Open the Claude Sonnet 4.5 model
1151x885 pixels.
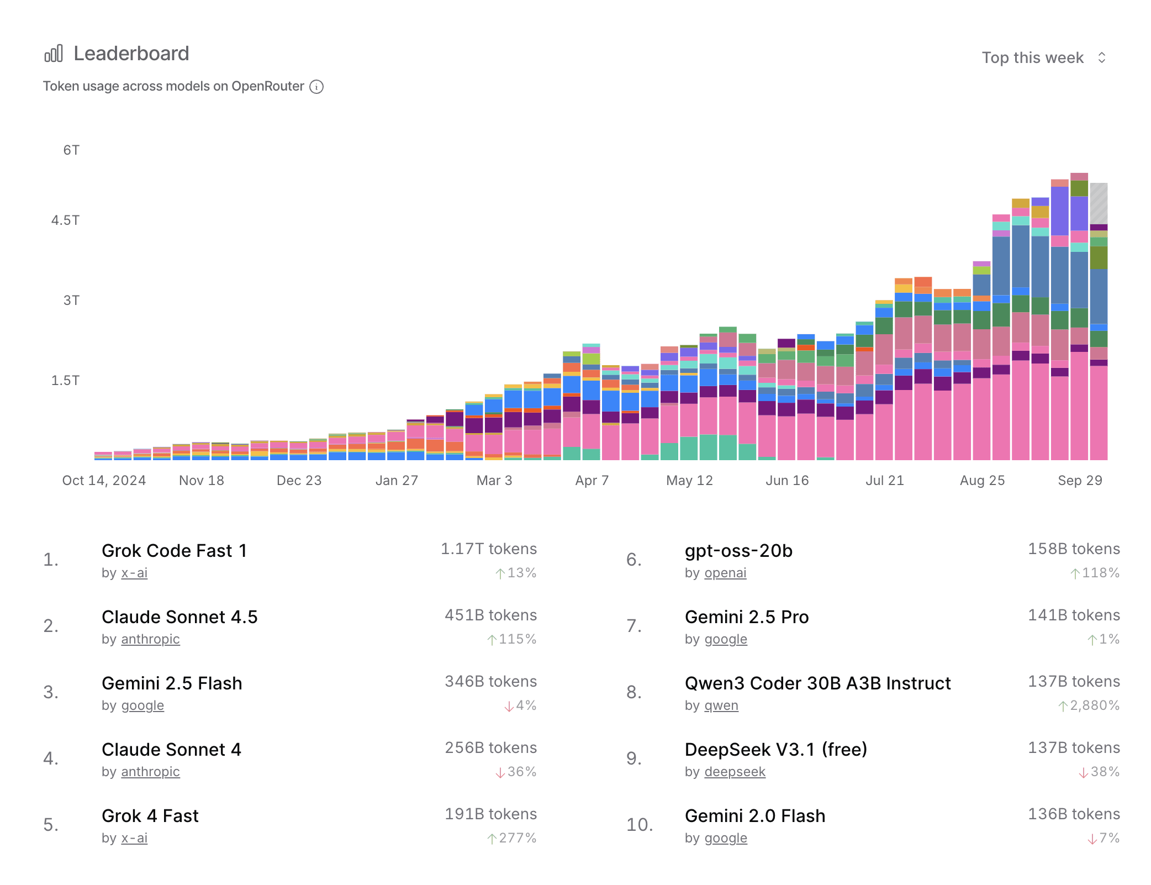click(179, 617)
